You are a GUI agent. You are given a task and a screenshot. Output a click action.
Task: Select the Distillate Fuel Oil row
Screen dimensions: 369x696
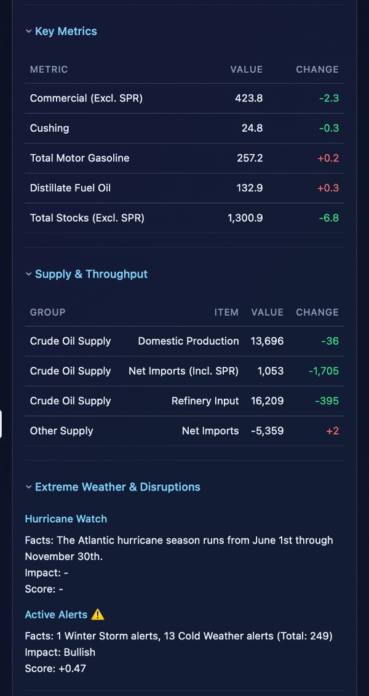184,188
